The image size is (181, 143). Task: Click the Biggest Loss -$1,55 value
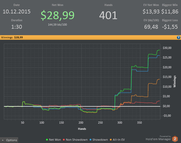(x=170, y=27)
